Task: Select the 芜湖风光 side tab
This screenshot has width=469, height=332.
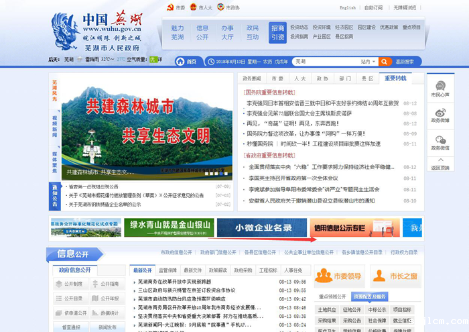Action: pyautogui.click(x=54, y=90)
